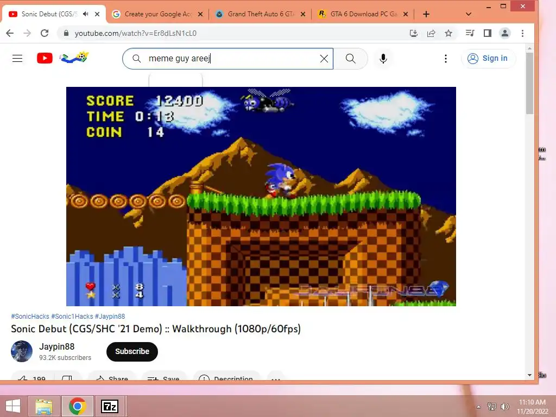This screenshot has width=556, height=417.
Task: Share this page via the share icon
Action: [x=431, y=33]
